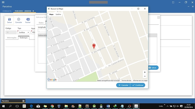Toggle fullscreen icon in title bar

coord(173,2)
